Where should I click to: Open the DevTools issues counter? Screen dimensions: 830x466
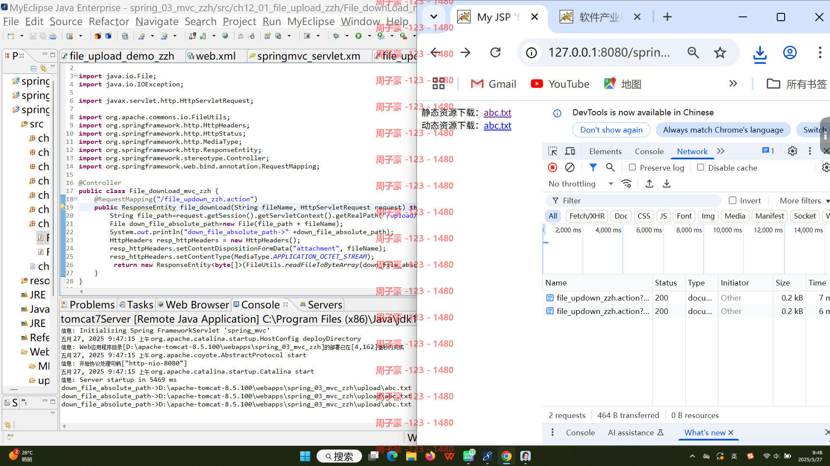768,151
